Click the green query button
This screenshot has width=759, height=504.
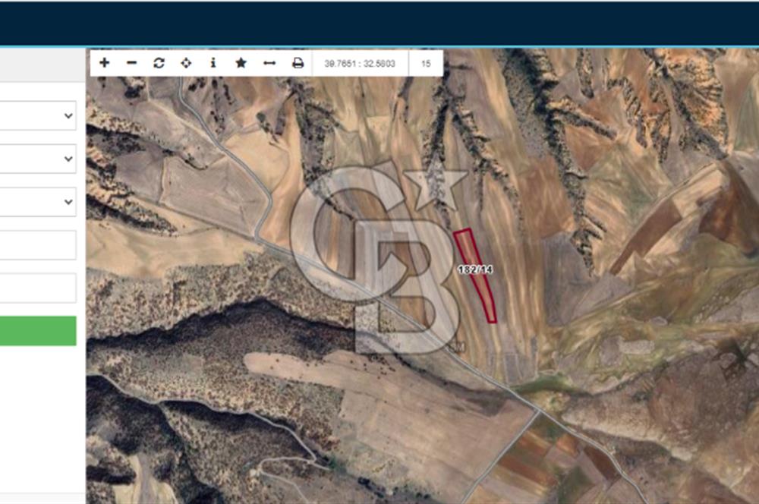pyautogui.click(x=38, y=331)
